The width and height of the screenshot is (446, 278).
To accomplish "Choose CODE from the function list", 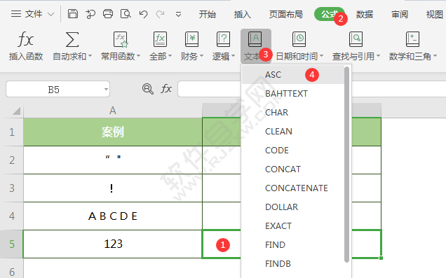I will pyautogui.click(x=293, y=151).
